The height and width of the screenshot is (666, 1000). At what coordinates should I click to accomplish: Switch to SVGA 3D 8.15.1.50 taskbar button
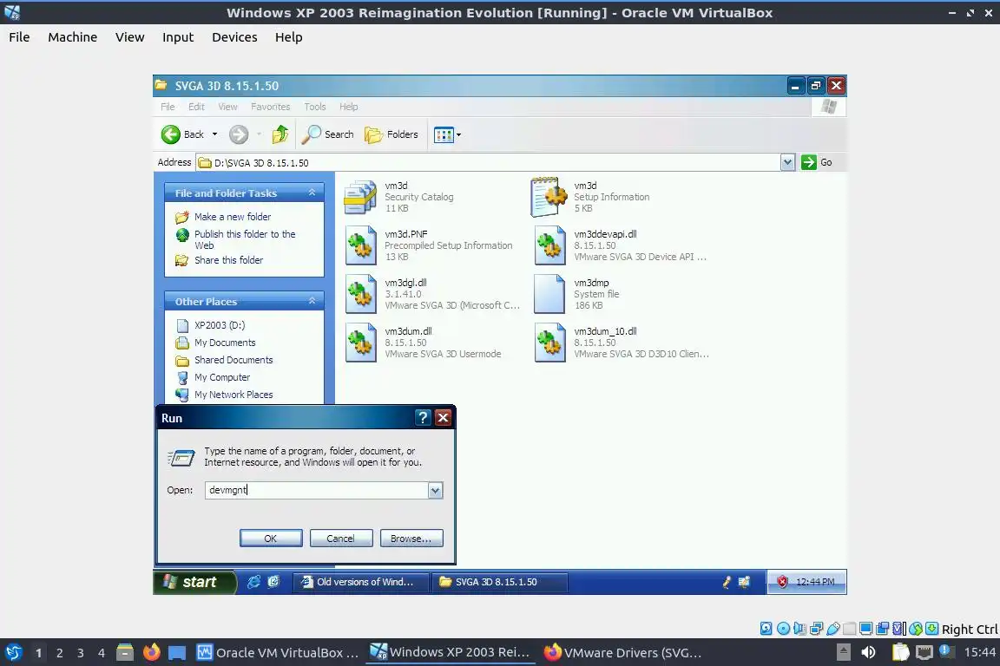coord(499,582)
